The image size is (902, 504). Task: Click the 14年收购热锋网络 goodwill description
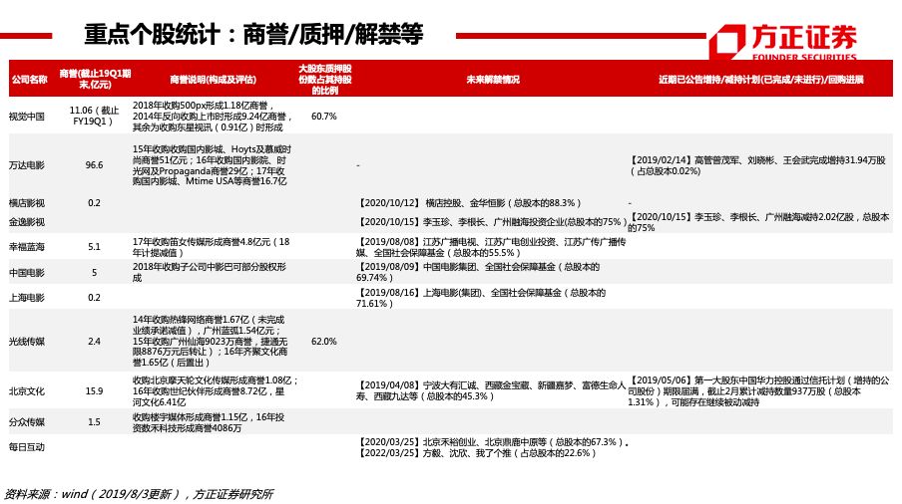tap(210, 341)
